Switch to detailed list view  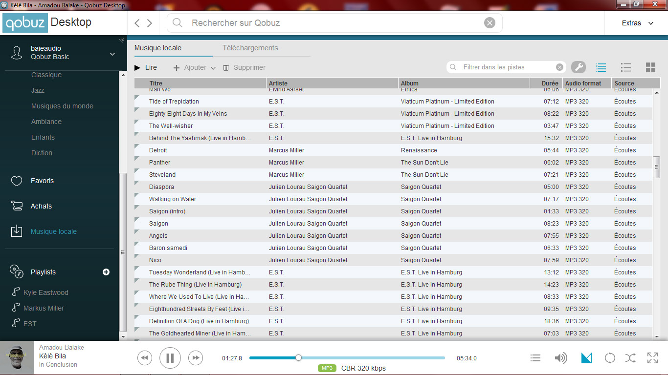(625, 67)
